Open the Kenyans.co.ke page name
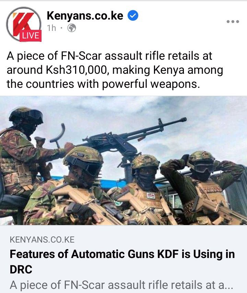This screenshot has height=293, width=247. [85, 16]
